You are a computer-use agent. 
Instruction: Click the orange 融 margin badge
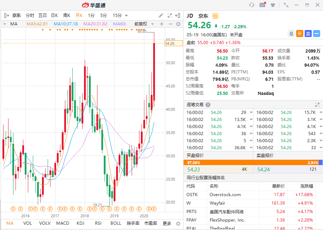pyautogui.click(x=215, y=16)
